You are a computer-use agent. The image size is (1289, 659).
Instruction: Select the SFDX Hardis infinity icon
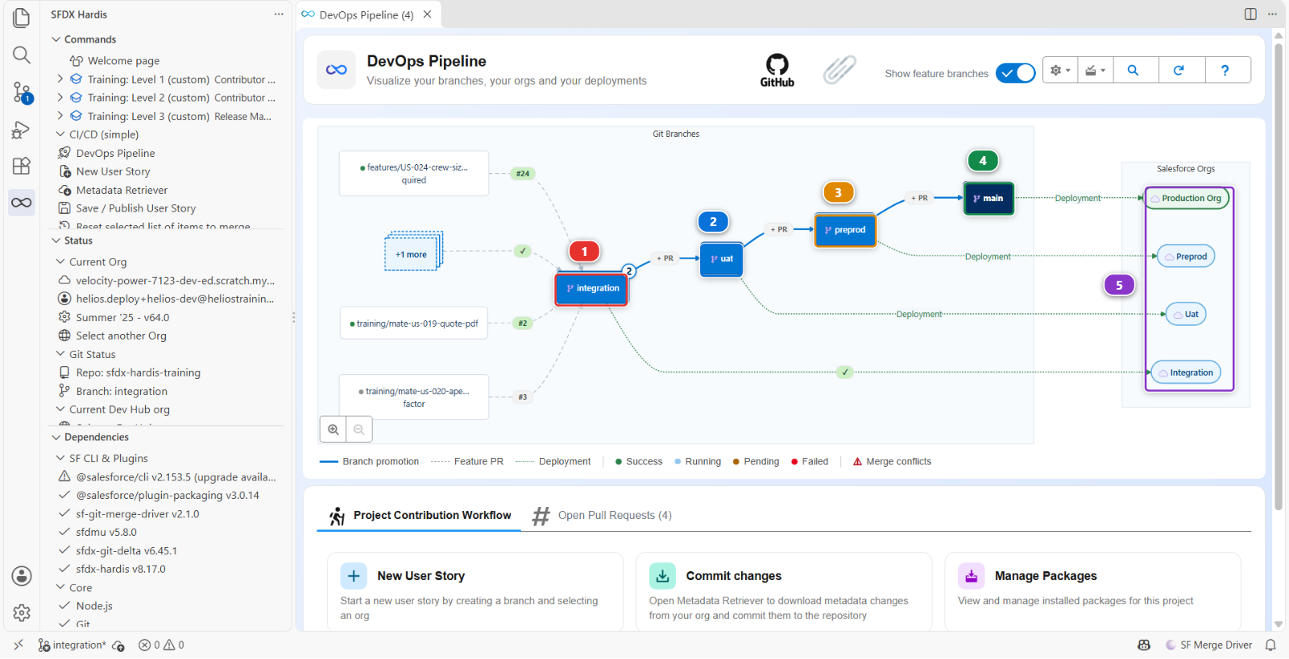coord(22,203)
